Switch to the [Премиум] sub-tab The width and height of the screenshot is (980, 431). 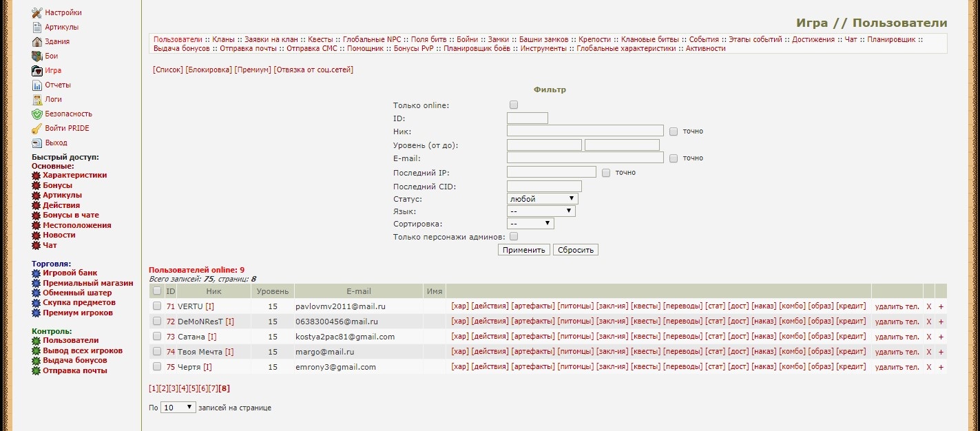click(x=253, y=70)
